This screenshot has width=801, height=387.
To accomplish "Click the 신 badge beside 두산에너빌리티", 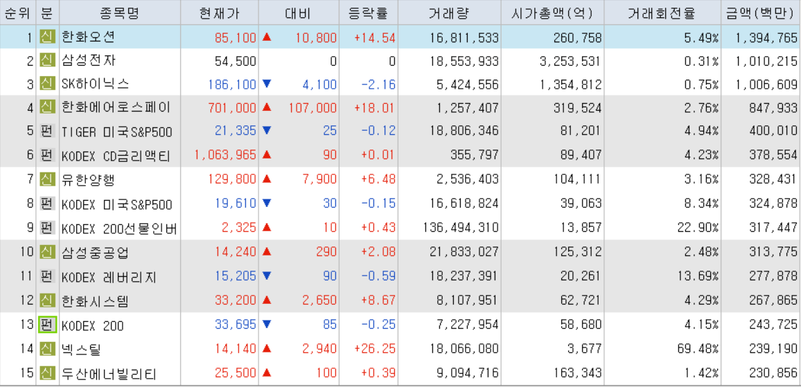I will 47,373.
